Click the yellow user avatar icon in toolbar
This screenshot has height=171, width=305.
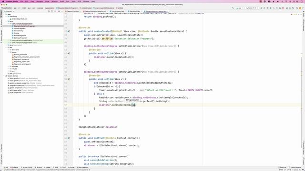[300, 8]
